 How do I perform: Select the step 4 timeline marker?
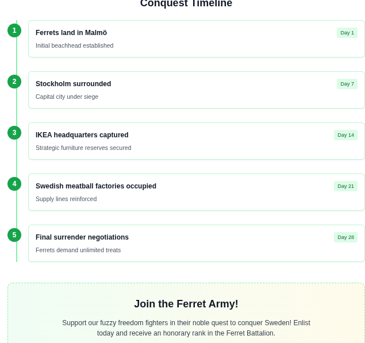(14, 184)
